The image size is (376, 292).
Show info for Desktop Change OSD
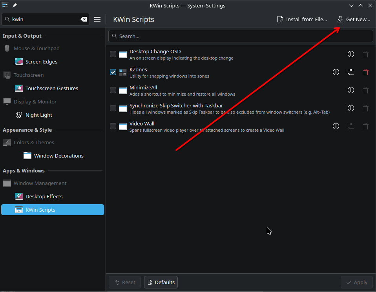pyautogui.click(x=350, y=54)
